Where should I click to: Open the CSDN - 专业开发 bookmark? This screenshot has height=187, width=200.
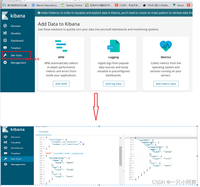[127, 5]
